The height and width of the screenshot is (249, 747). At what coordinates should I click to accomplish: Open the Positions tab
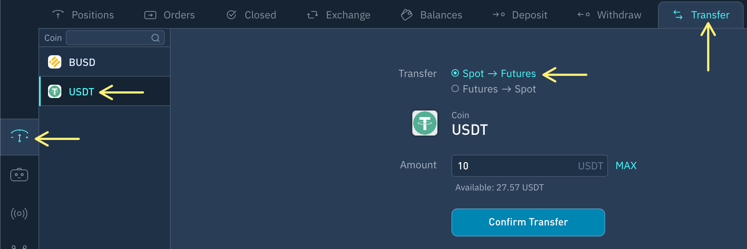coord(83,15)
